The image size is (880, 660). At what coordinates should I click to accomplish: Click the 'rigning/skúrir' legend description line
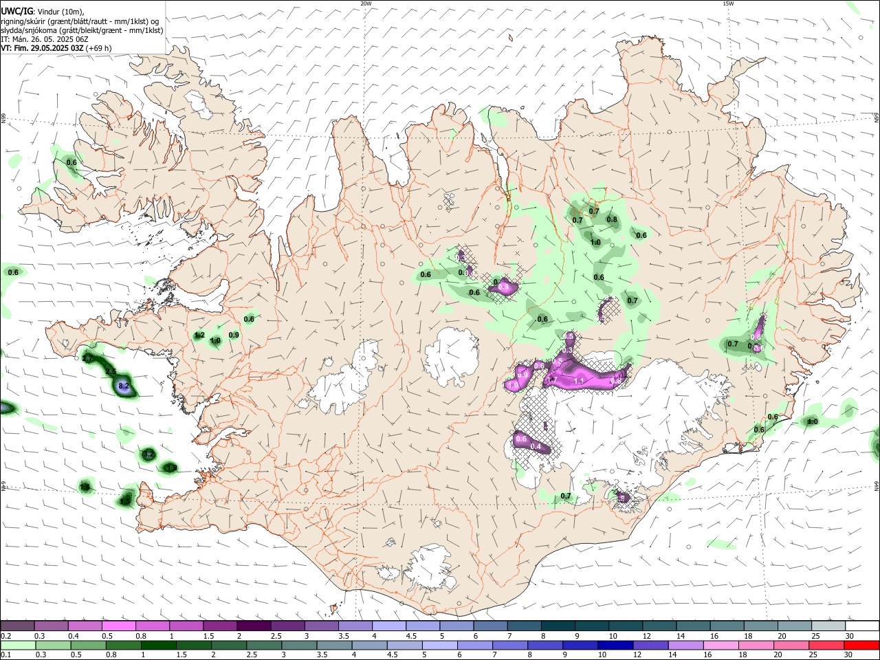pyautogui.click(x=80, y=21)
